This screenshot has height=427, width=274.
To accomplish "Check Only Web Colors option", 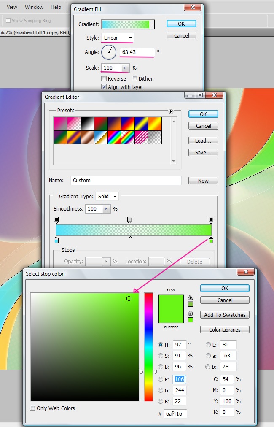I will pos(33,408).
